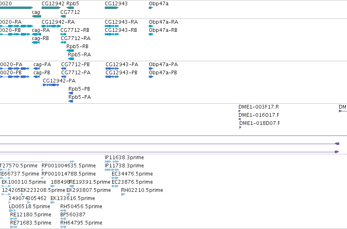
Task: Select EST RP001004635.5prime
Action: click(69, 166)
